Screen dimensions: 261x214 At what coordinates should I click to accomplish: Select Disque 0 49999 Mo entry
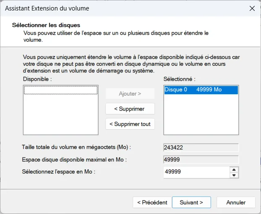[201, 90]
